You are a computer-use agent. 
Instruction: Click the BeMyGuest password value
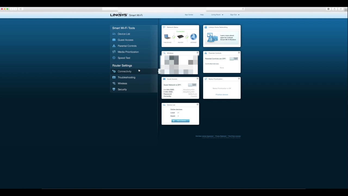[193, 94]
